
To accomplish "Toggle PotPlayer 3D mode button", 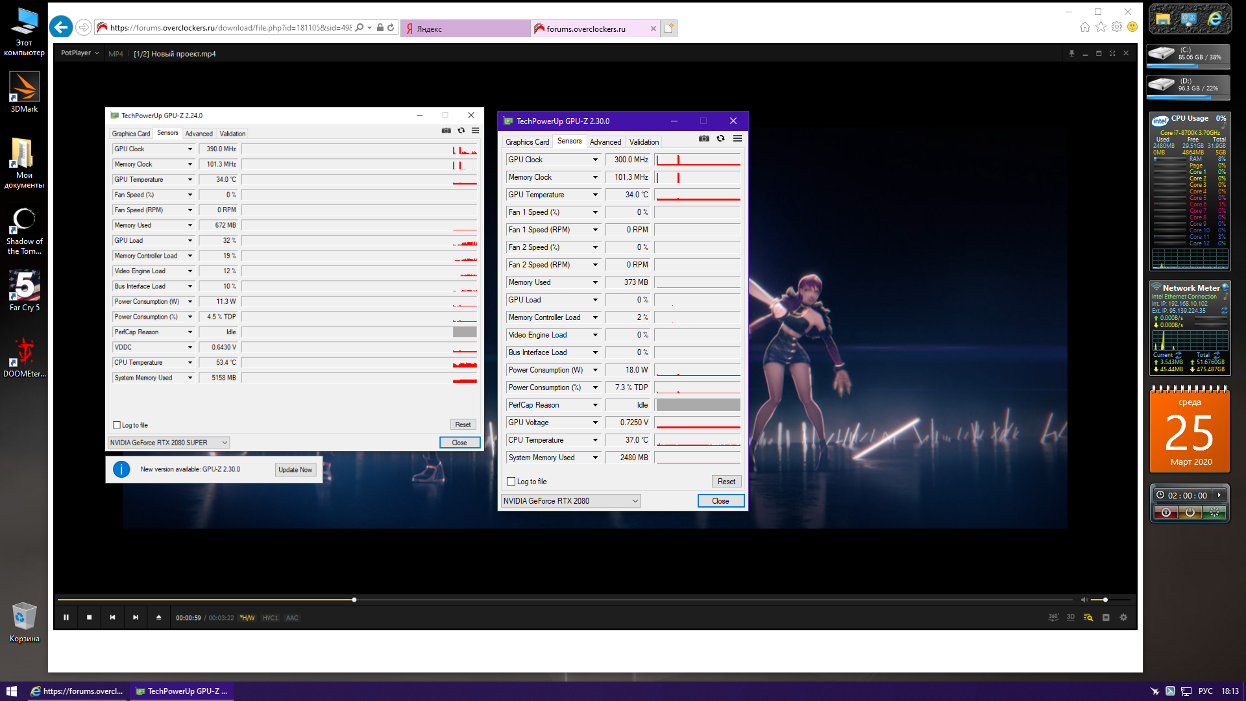I will 1071,617.
